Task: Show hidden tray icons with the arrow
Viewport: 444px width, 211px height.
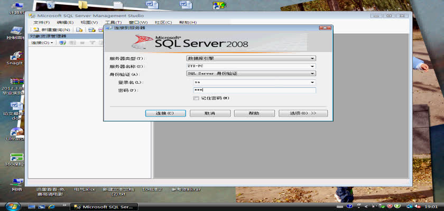Action: point(366,206)
